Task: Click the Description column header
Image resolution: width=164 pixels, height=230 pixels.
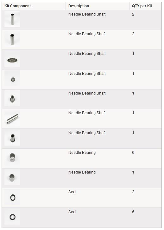Action: tap(79, 6)
